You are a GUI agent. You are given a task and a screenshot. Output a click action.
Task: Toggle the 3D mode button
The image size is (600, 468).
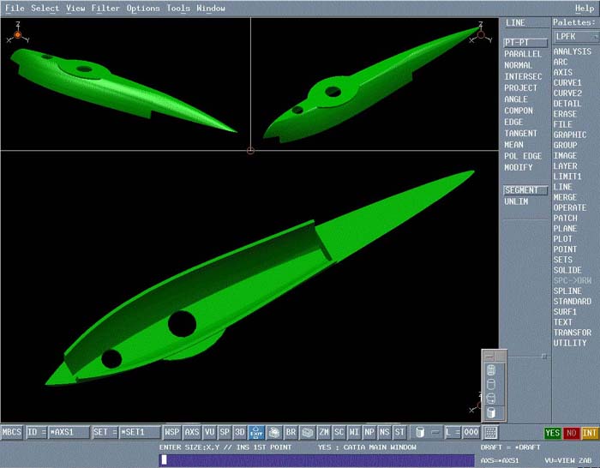click(x=240, y=433)
